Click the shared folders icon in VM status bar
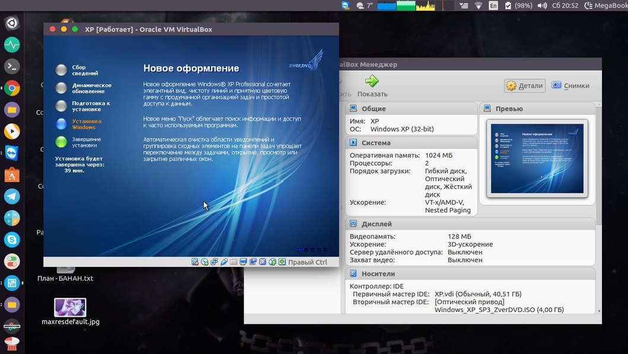Image resolution: width=628 pixels, height=354 pixels. (x=234, y=262)
